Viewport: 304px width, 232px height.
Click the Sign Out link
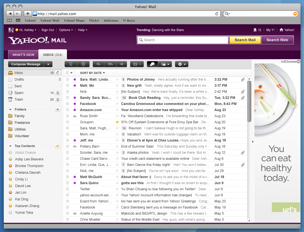pyautogui.click(x=48, y=30)
